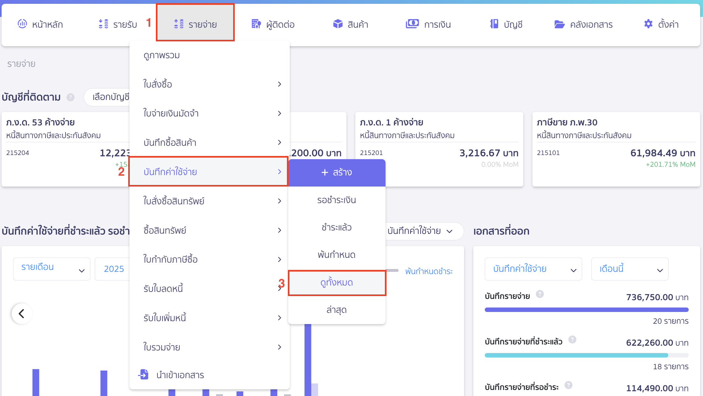The image size is (703, 396).
Task: Click help icon beside บันทึกรายจ่ายที่รอชำระ
Action: point(568,385)
